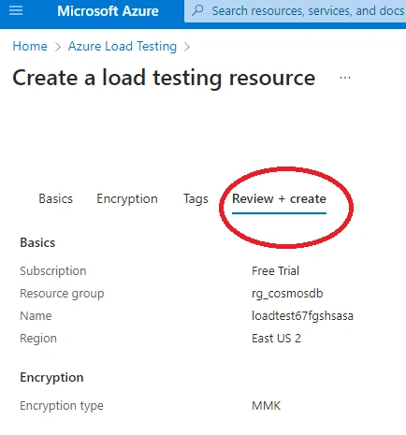Viewport: 406px width, 435px height.
Task: Click the search magnifier icon
Action: (197, 10)
